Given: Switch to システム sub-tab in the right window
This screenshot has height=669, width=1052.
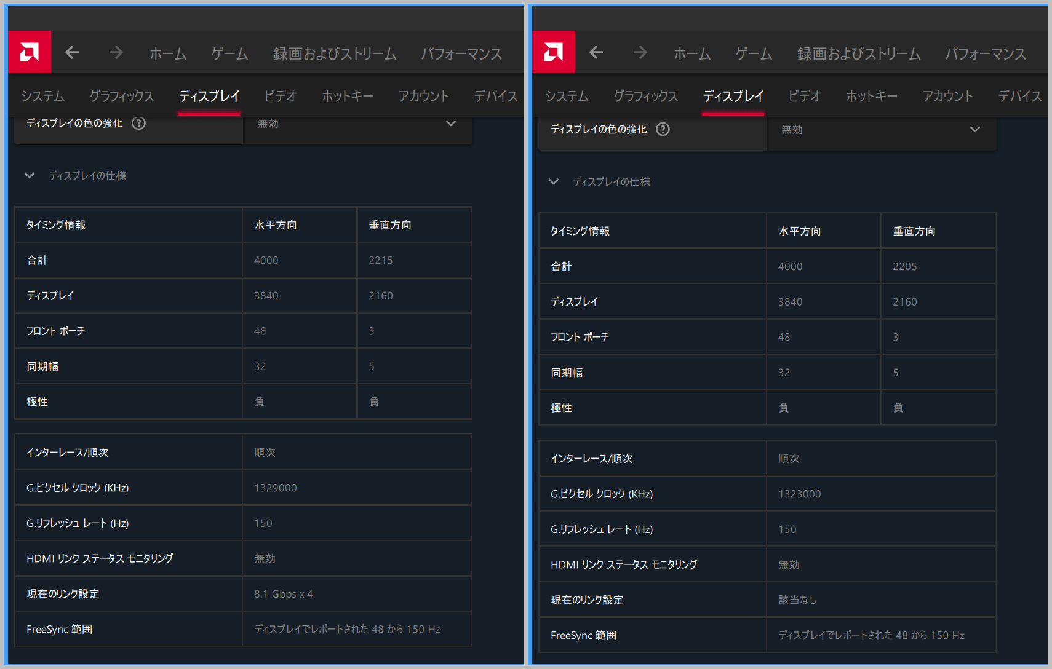Looking at the screenshot, I should [567, 96].
